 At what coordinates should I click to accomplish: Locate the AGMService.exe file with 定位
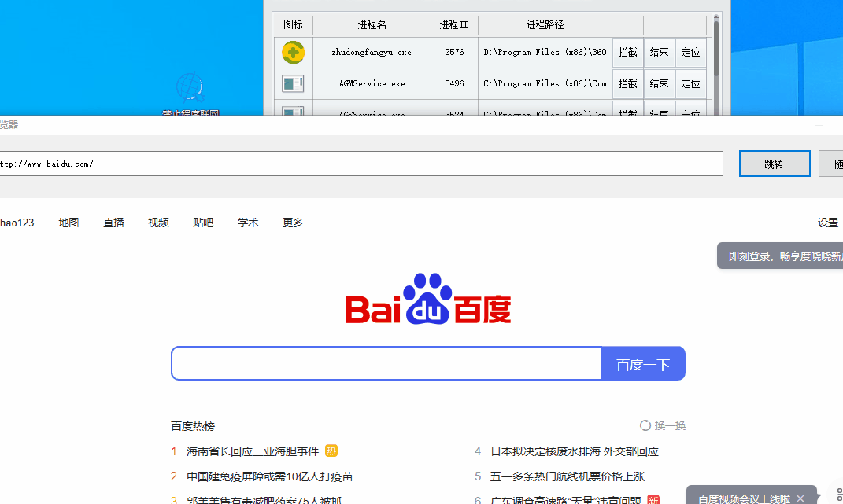(690, 83)
